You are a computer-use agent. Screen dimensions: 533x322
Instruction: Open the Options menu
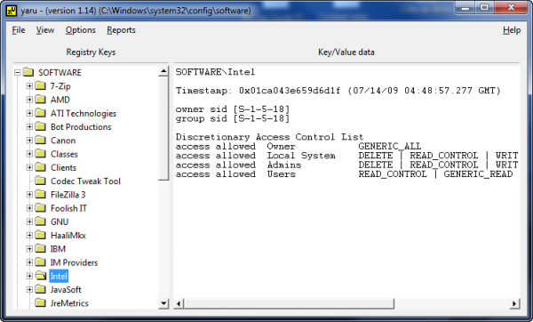tap(81, 30)
